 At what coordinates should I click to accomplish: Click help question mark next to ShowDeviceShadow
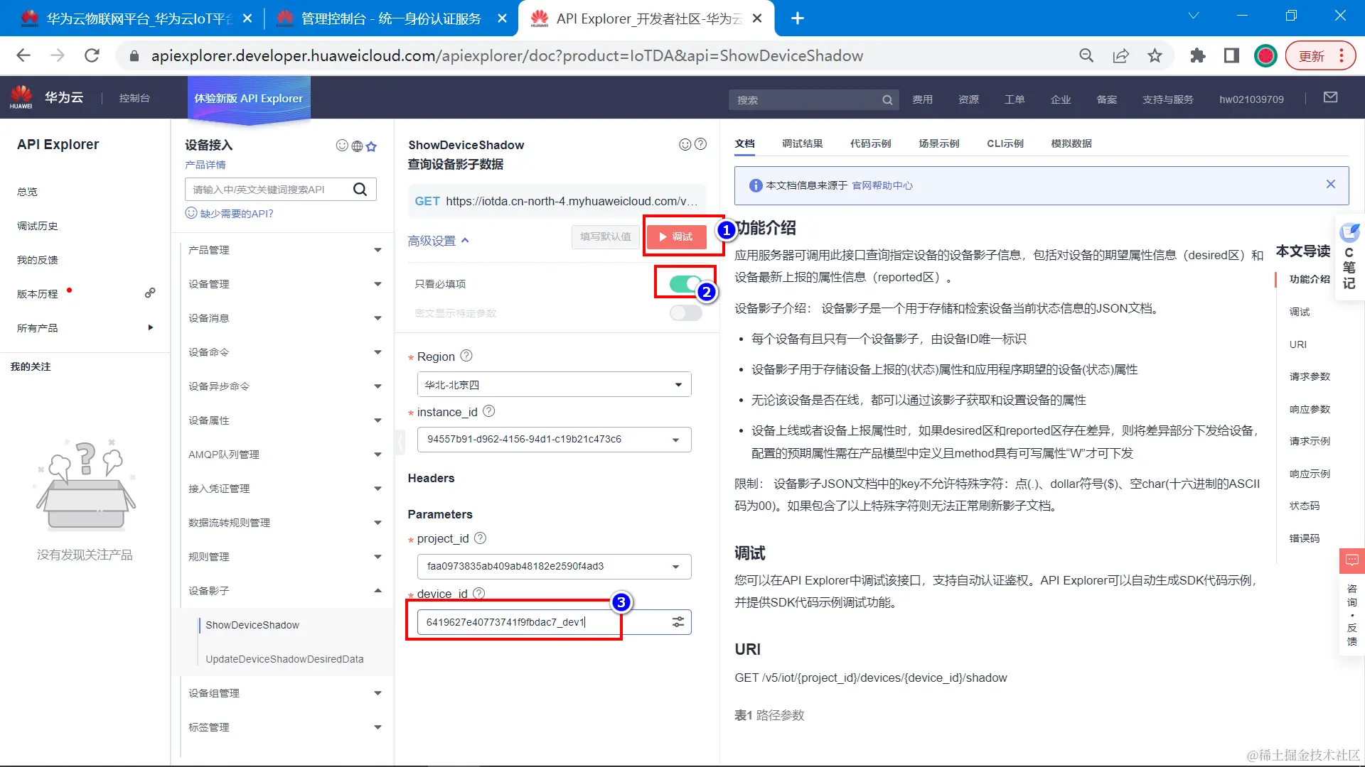(700, 144)
